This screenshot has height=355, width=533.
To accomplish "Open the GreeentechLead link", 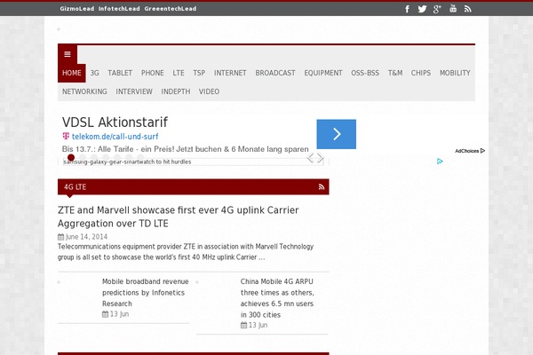I will point(171,9).
